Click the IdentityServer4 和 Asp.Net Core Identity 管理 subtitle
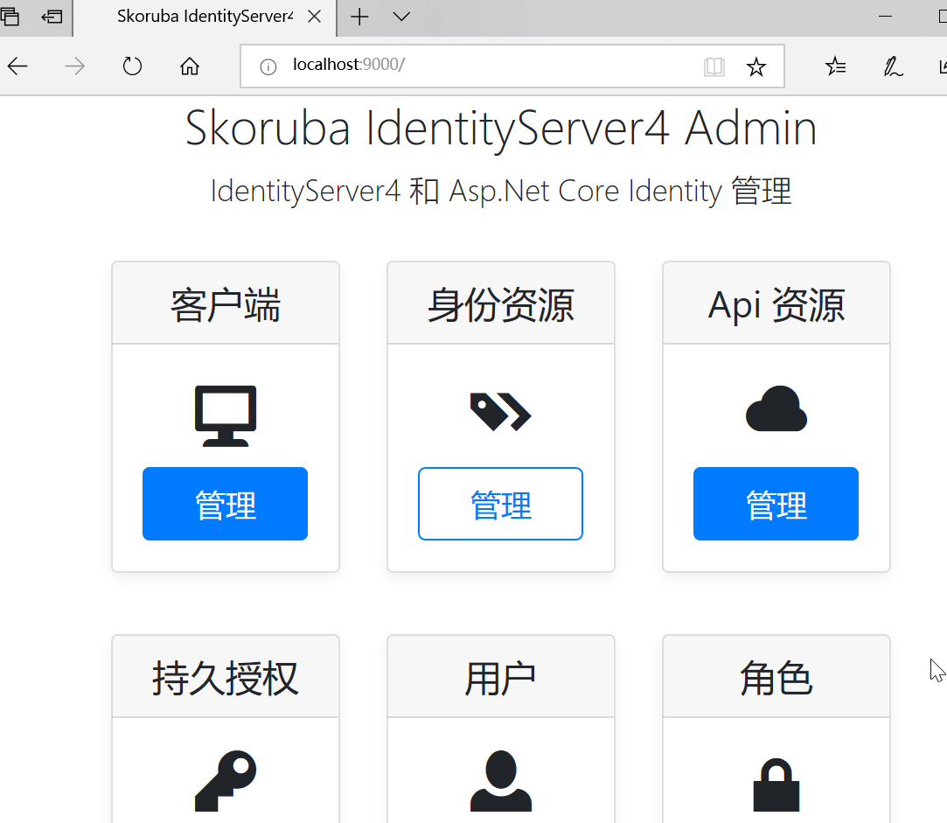 (501, 191)
